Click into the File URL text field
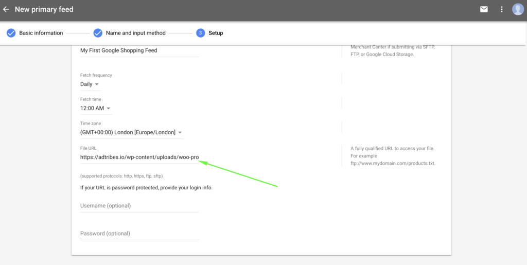 coord(139,157)
